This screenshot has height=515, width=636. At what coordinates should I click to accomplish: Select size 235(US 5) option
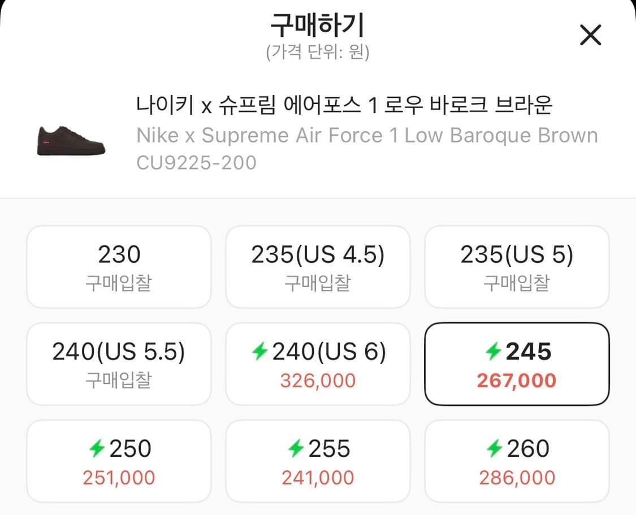517,266
